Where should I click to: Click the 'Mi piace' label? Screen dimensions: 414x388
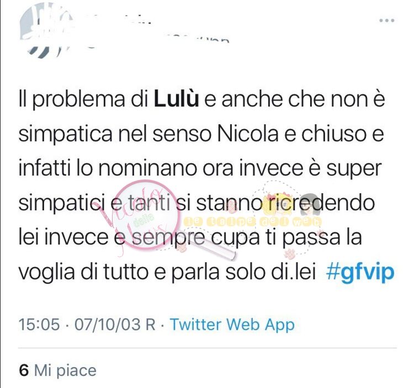tap(65, 370)
